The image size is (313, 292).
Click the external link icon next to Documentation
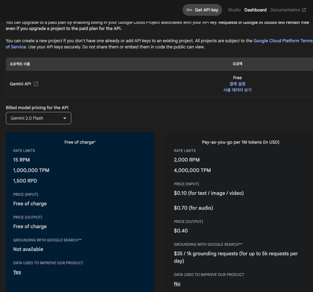[304, 10]
